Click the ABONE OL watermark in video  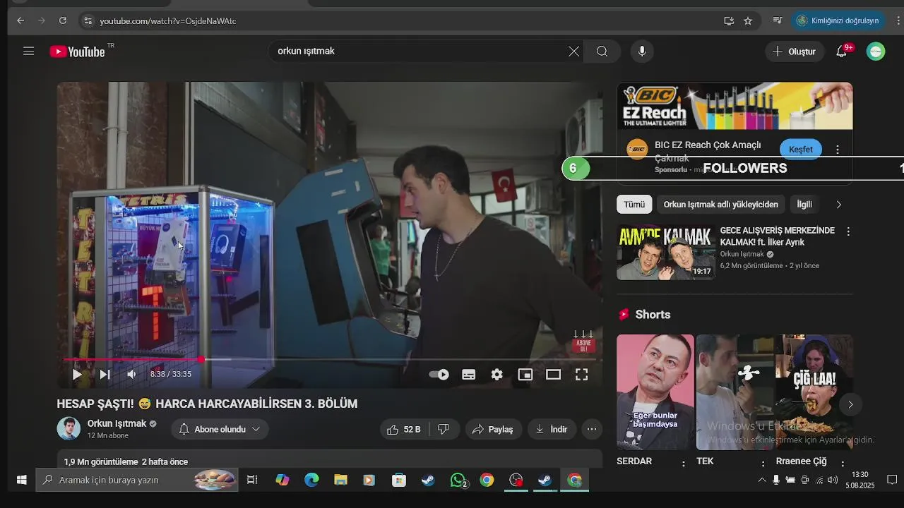583,341
